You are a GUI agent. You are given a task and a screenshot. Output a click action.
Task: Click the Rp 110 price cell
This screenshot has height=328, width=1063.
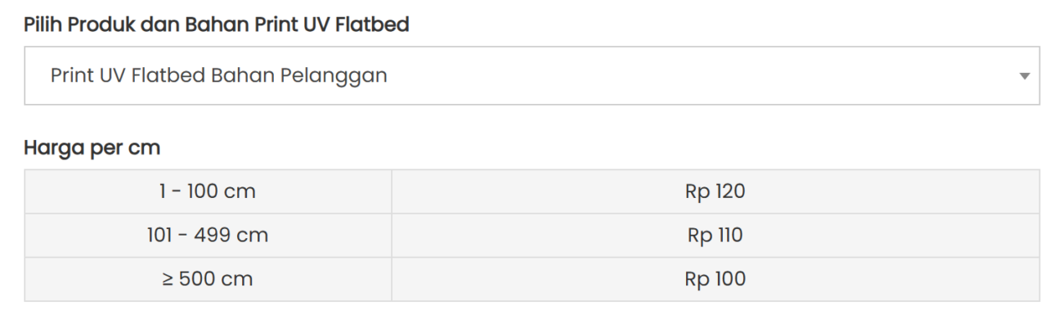(x=715, y=236)
